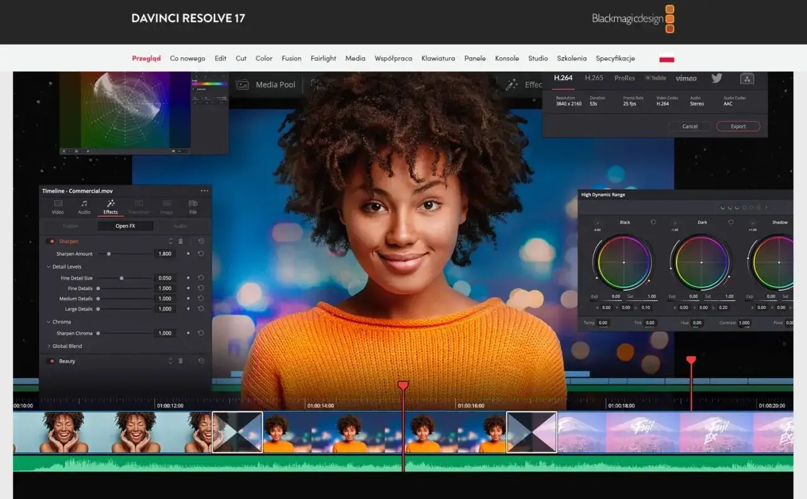This screenshot has width=807, height=499.
Task: Toggle the Shadow zone enable button
Action: point(752,223)
